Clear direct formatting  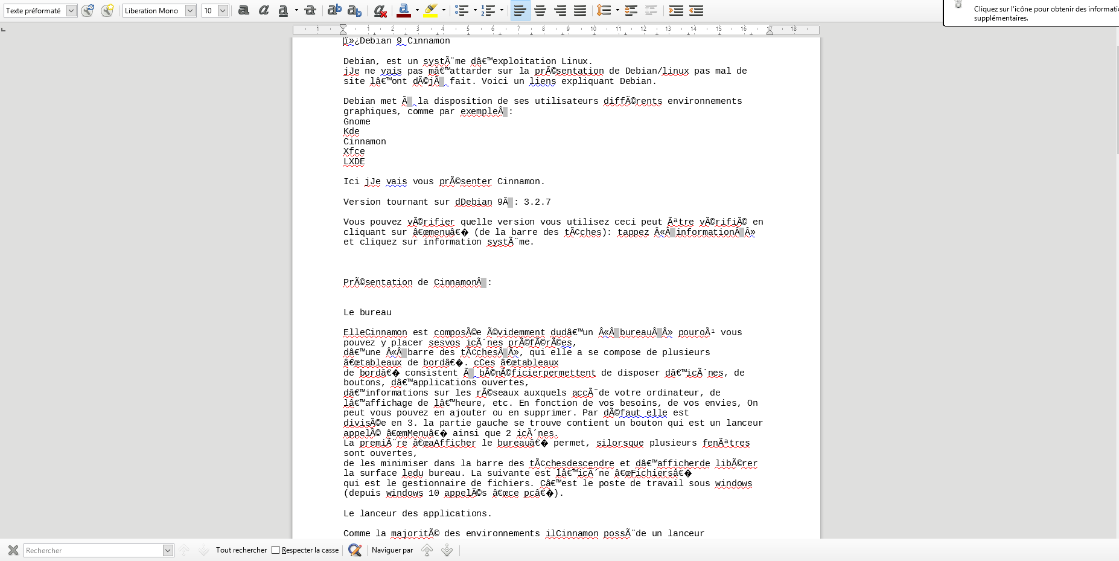tap(380, 10)
